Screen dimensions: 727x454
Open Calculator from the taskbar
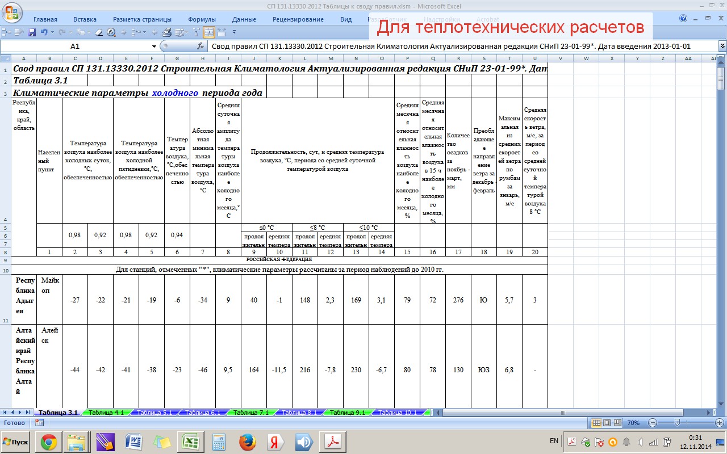click(x=219, y=442)
